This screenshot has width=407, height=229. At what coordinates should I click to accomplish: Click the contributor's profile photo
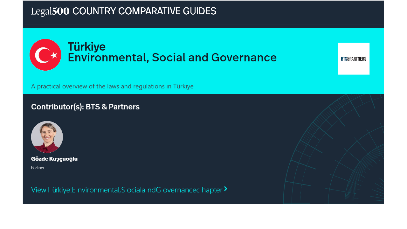pyautogui.click(x=47, y=137)
